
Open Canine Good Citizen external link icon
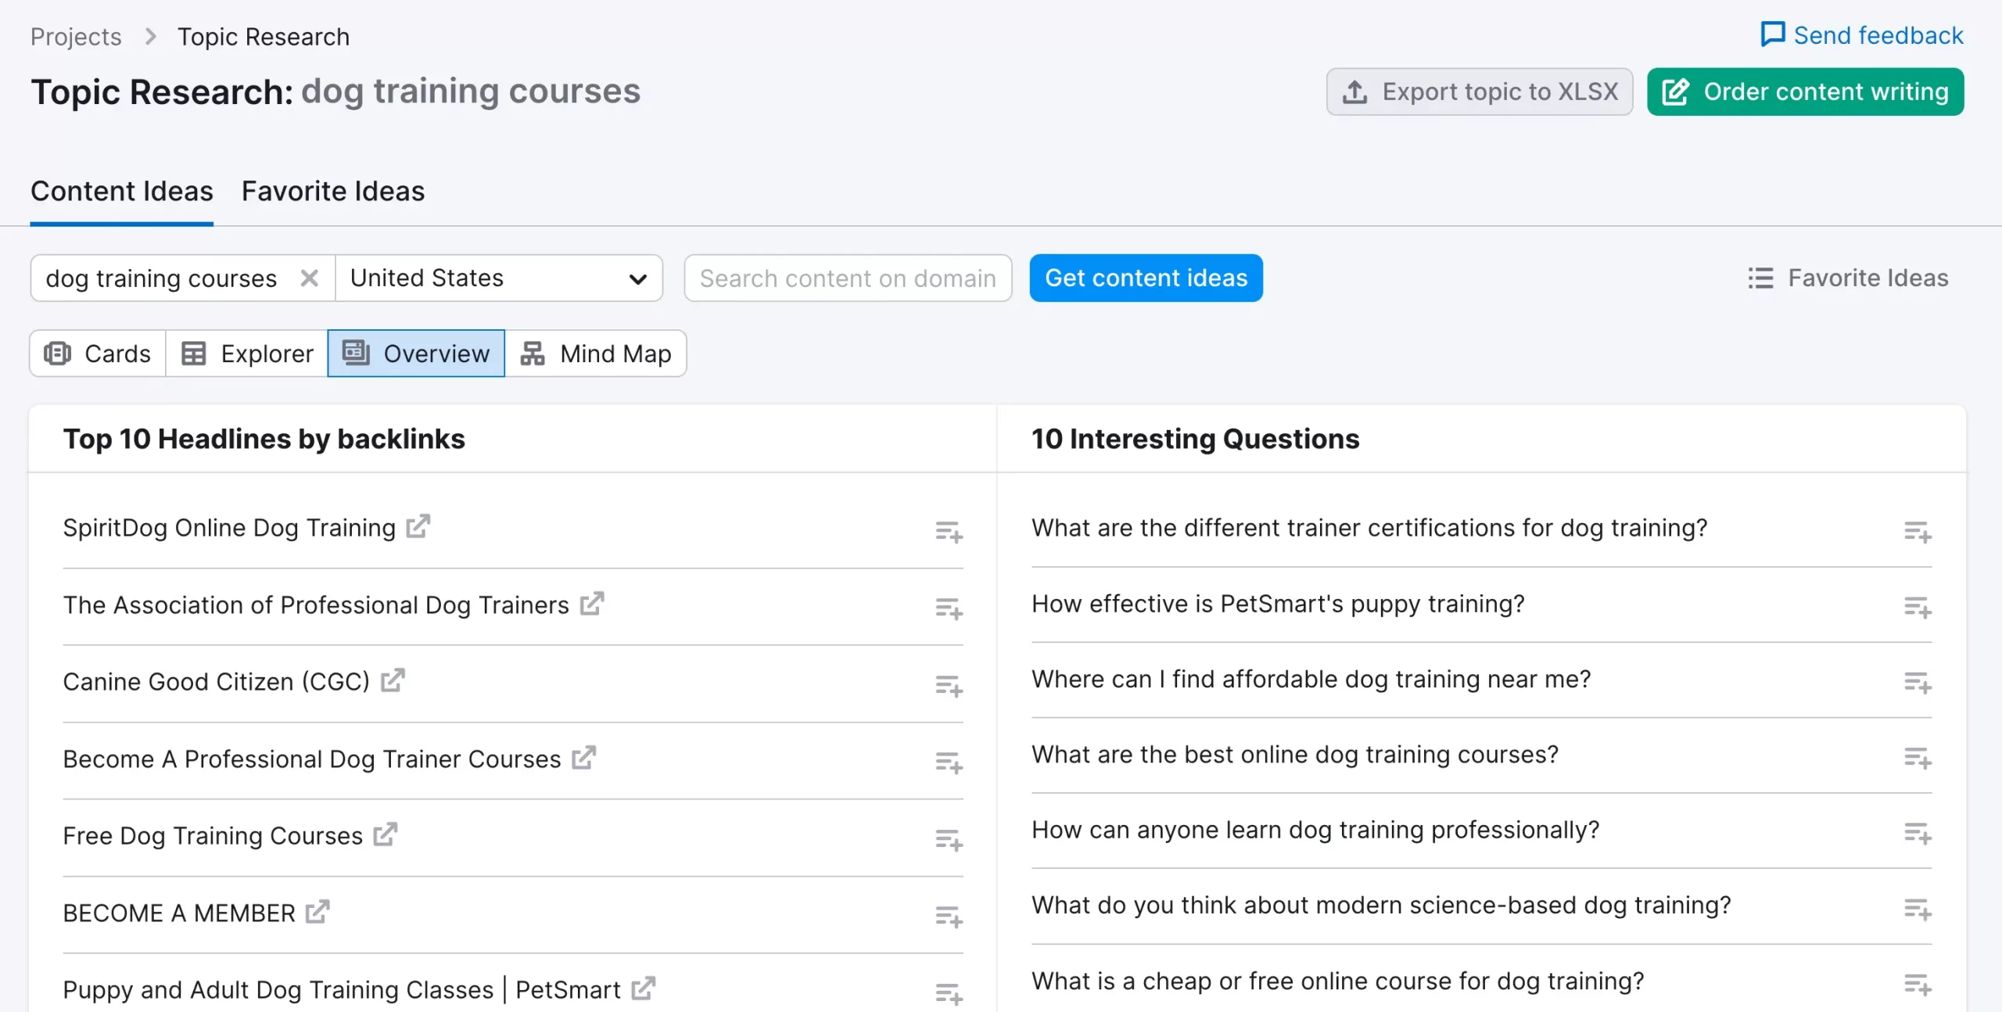tap(393, 680)
